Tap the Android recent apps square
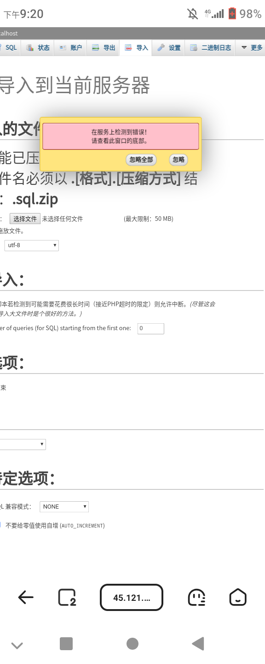The height and width of the screenshot is (664, 265). pos(66,644)
